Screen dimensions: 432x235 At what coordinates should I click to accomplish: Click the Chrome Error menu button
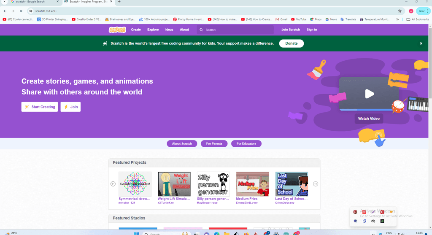pos(423,11)
